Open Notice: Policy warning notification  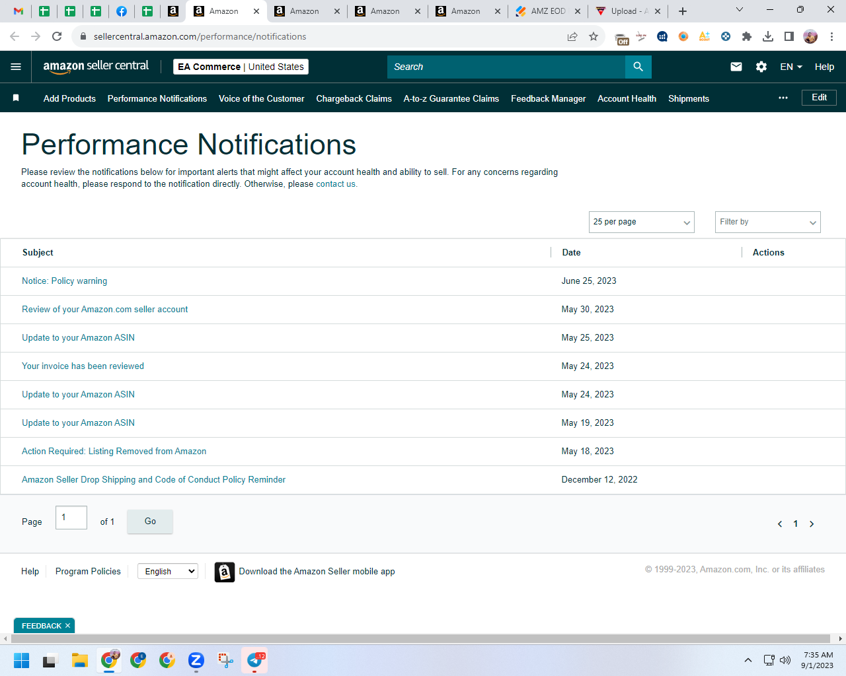tap(64, 281)
